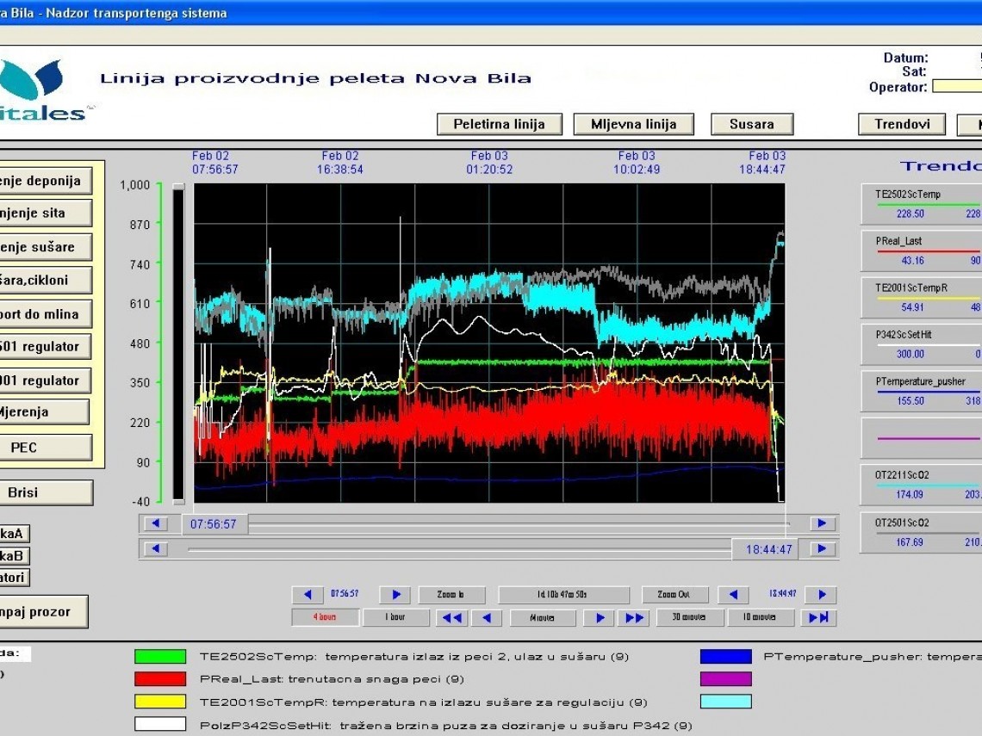The width and height of the screenshot is (982, 736).
Task: Select the 1 hour time range
Action: (395, 618)
